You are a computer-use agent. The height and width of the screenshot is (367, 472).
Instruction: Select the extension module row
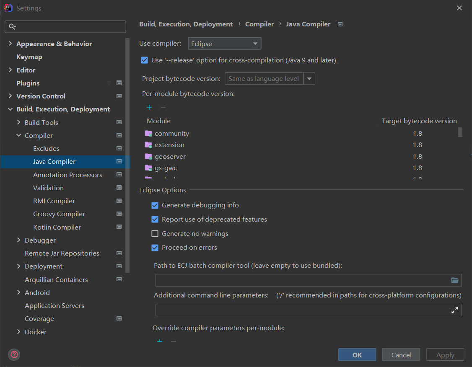pos(301,145)
